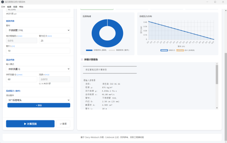
Task: Minimize the application window
Action: 207,2
